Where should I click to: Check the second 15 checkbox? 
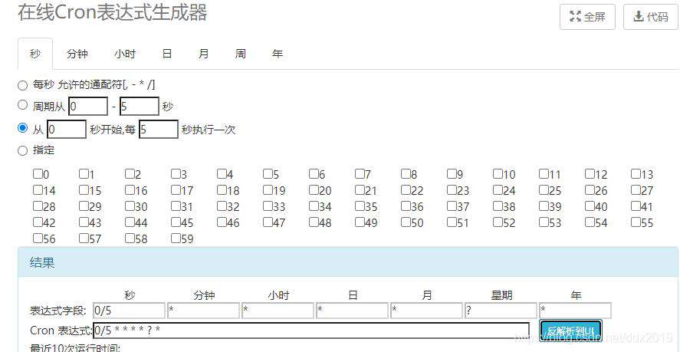pyautogui.click(x=84, y=190)
